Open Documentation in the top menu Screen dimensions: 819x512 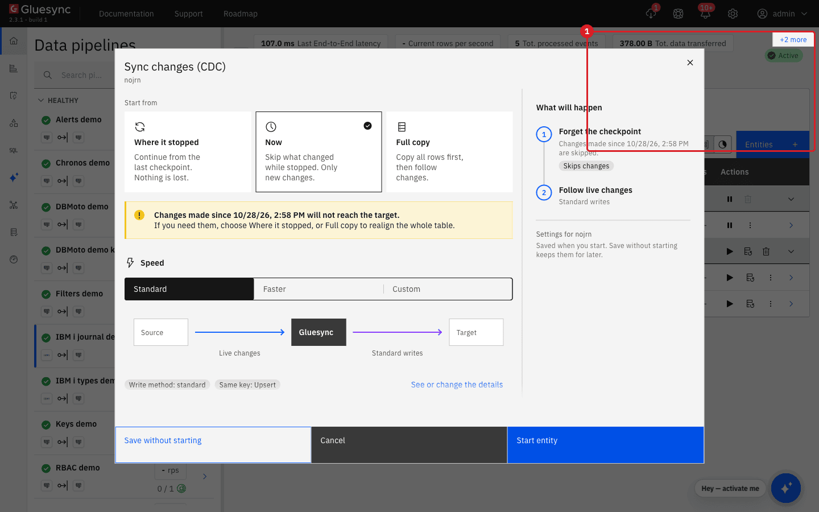(126, 14)
